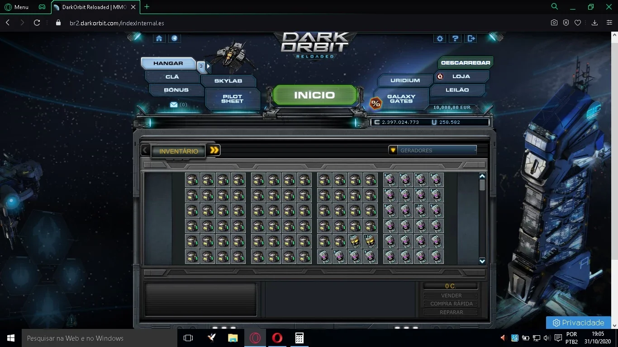The image size is (618, 347).
Task: Open the ad blocker shield icon
Action: [x=566, y=23]
